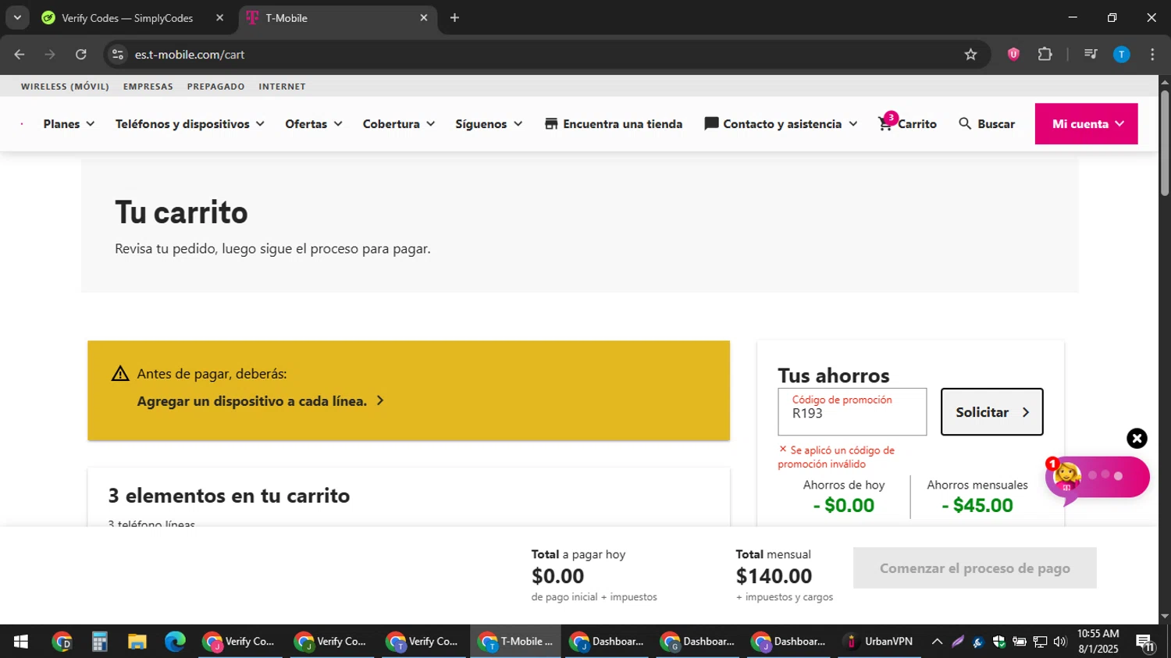Open the Chrome profile avatar
This screenshot has width=1171, height=658.
tap(1121, 55)
